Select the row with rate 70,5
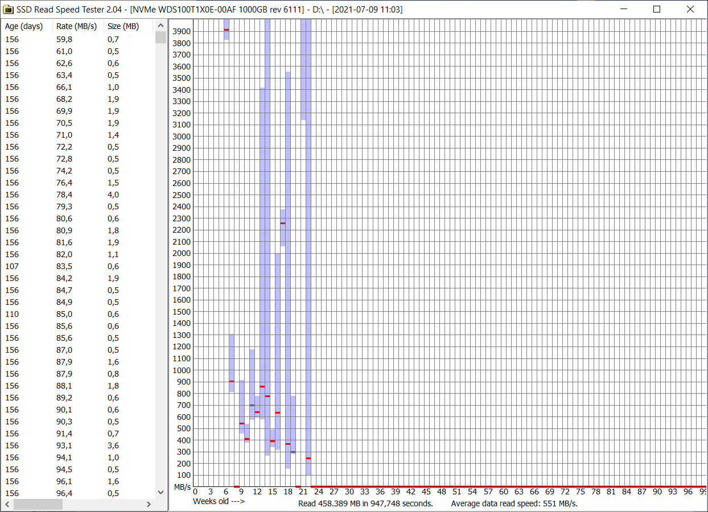This screenshot has height=512, width=708. [x=78, y=123]
